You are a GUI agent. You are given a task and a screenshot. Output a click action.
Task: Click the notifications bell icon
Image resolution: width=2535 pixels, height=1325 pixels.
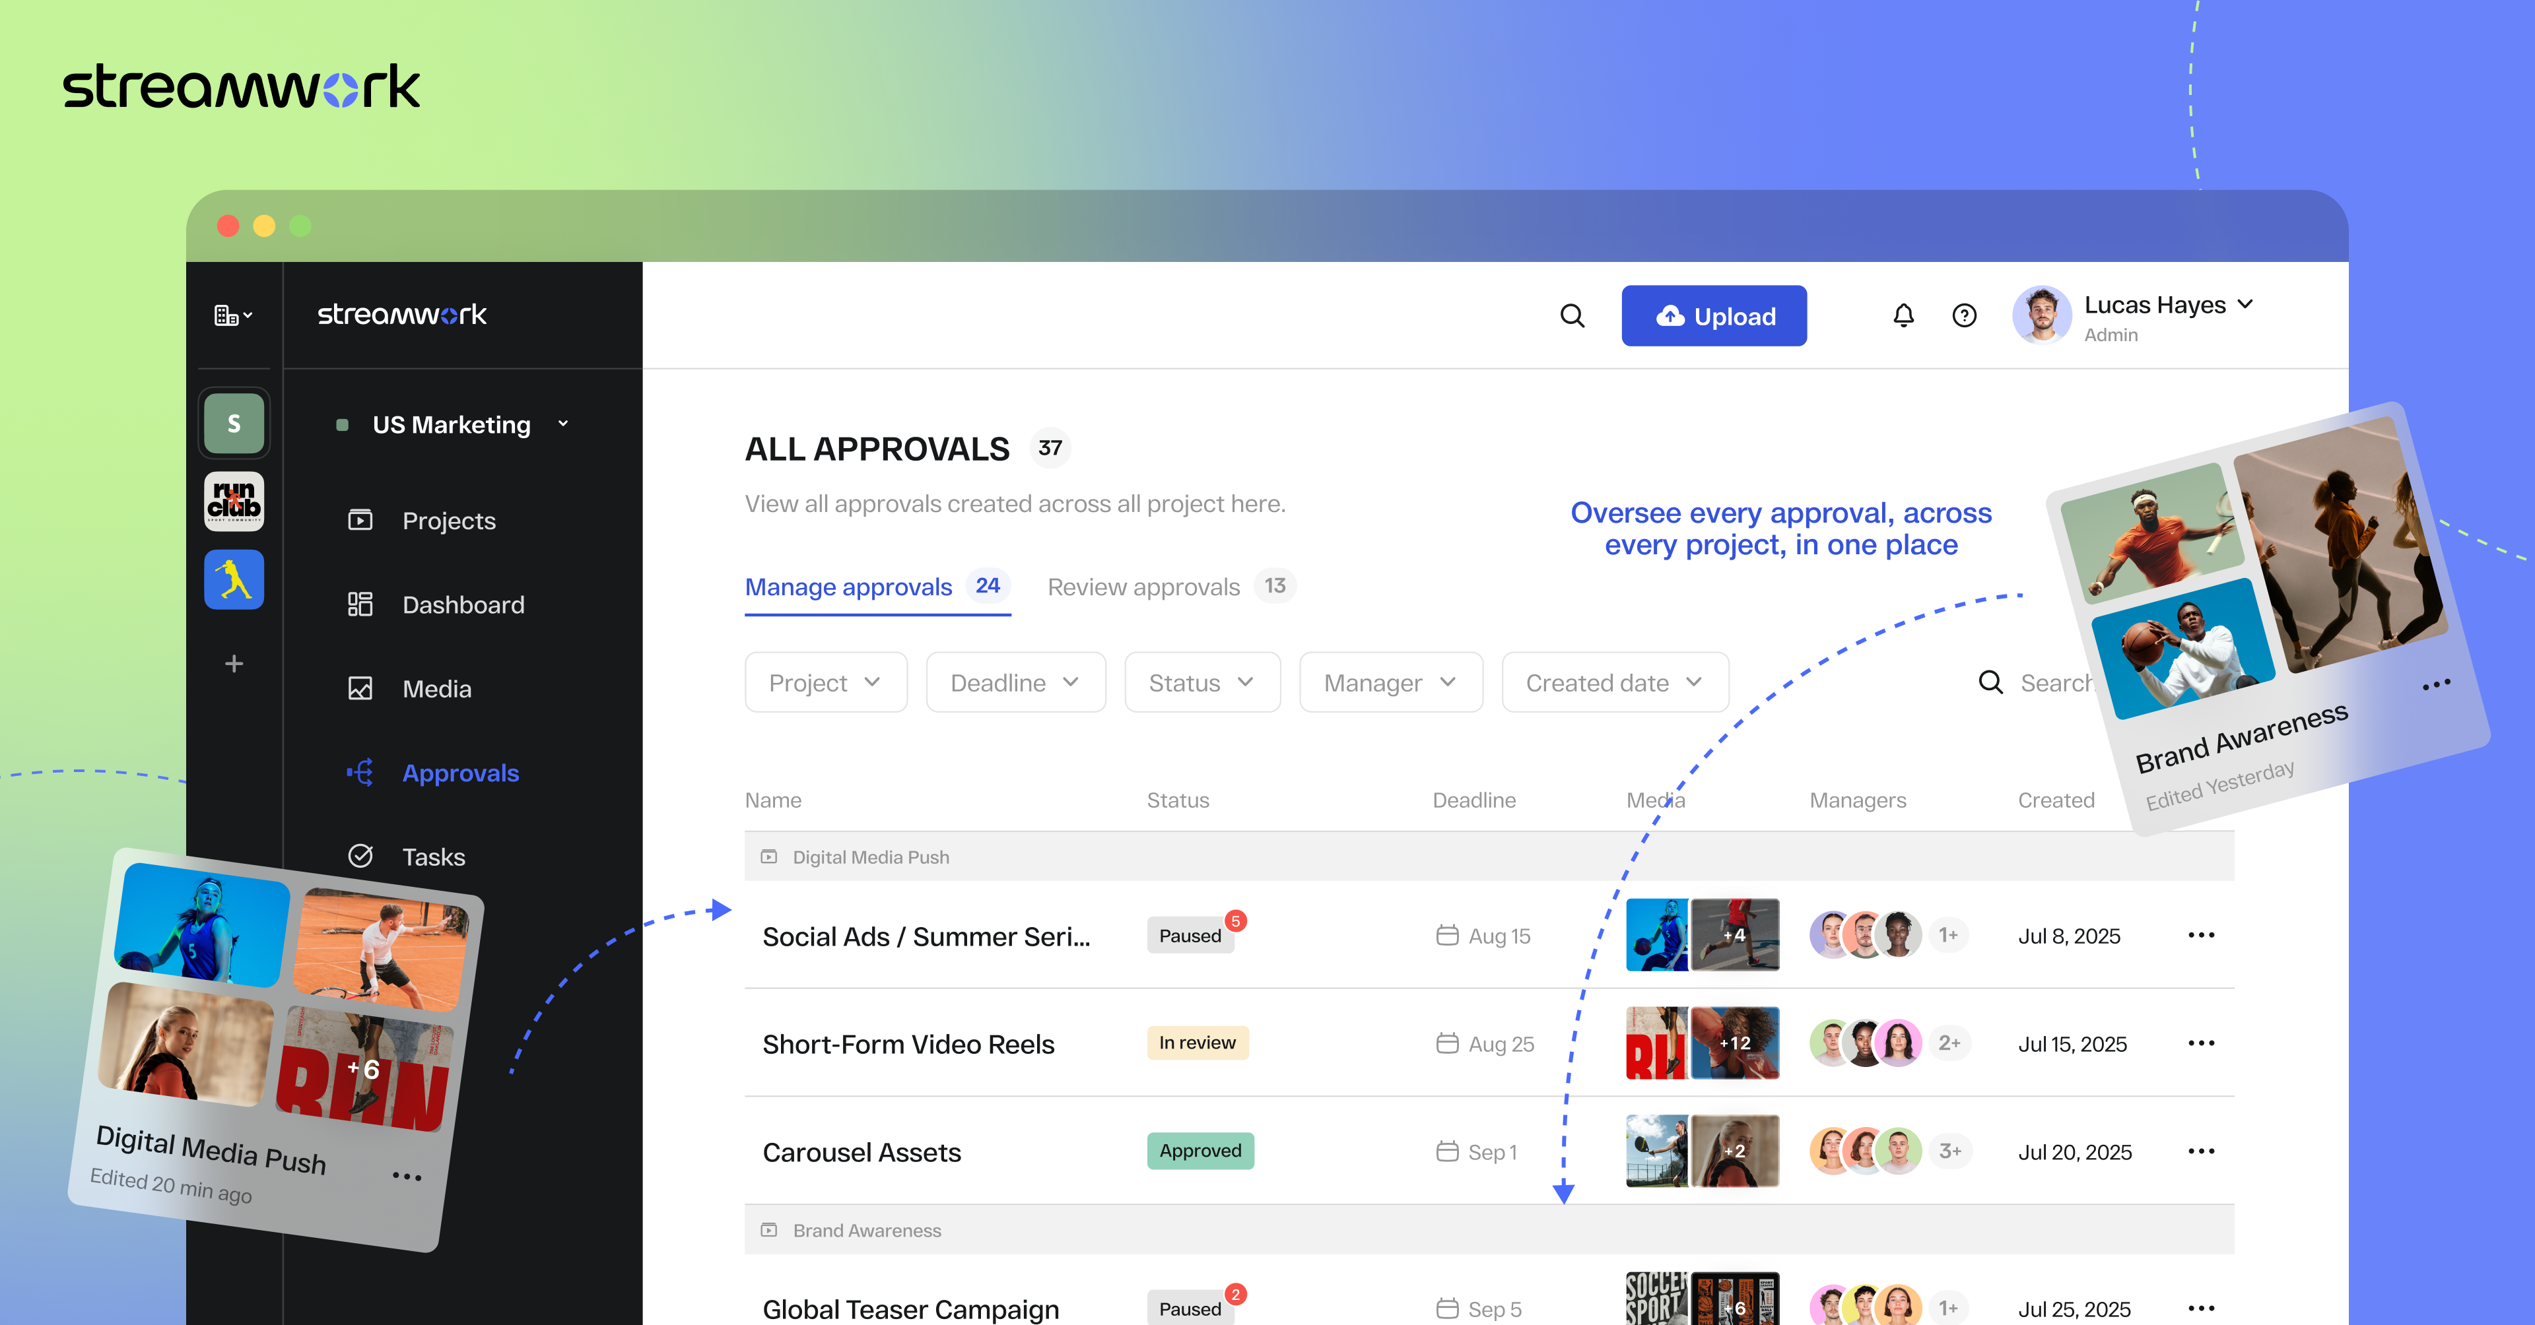tap(1903, 316)
